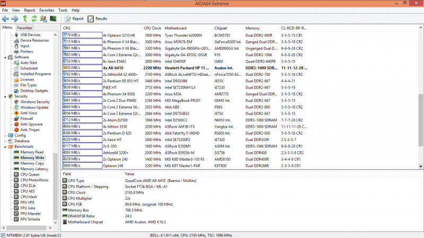Expand the Database tree node
The image size is (424, 238).
click(x=5, y=141)
